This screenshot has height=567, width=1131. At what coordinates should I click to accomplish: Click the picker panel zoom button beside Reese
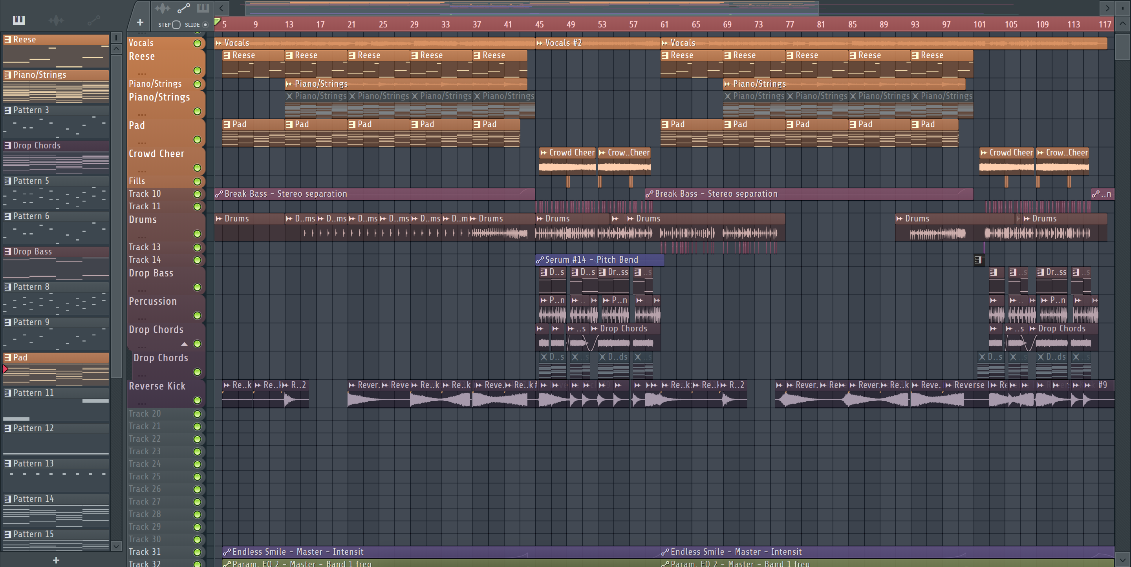point(116,38)
